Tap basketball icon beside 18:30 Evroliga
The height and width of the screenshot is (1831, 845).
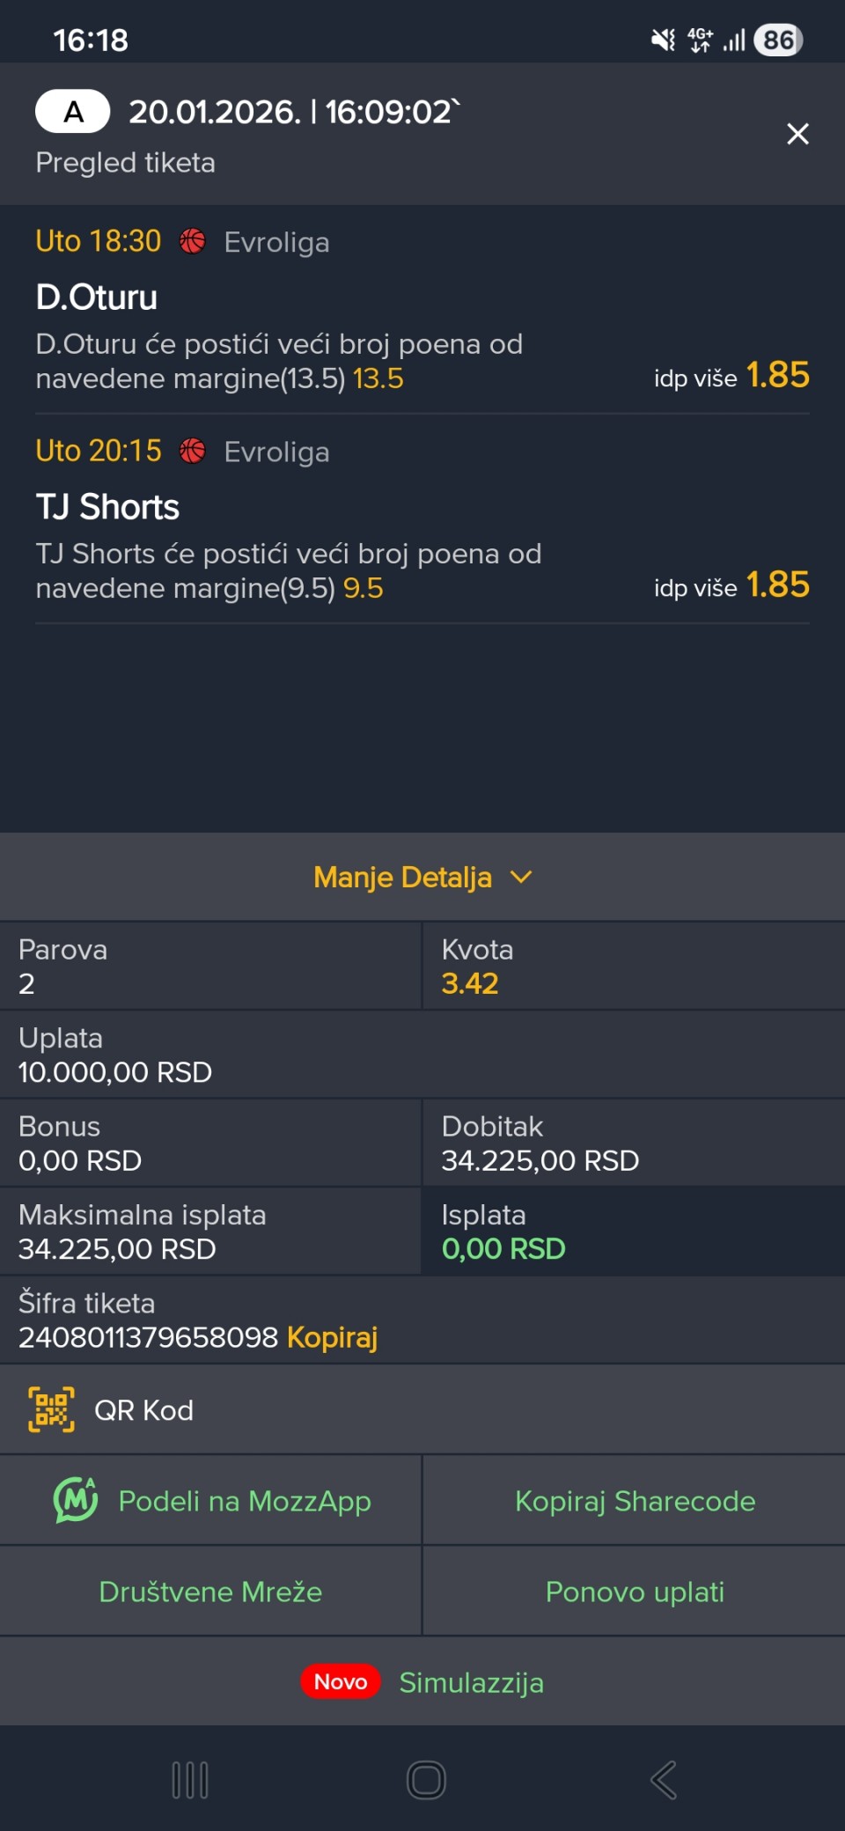[193, 241]
